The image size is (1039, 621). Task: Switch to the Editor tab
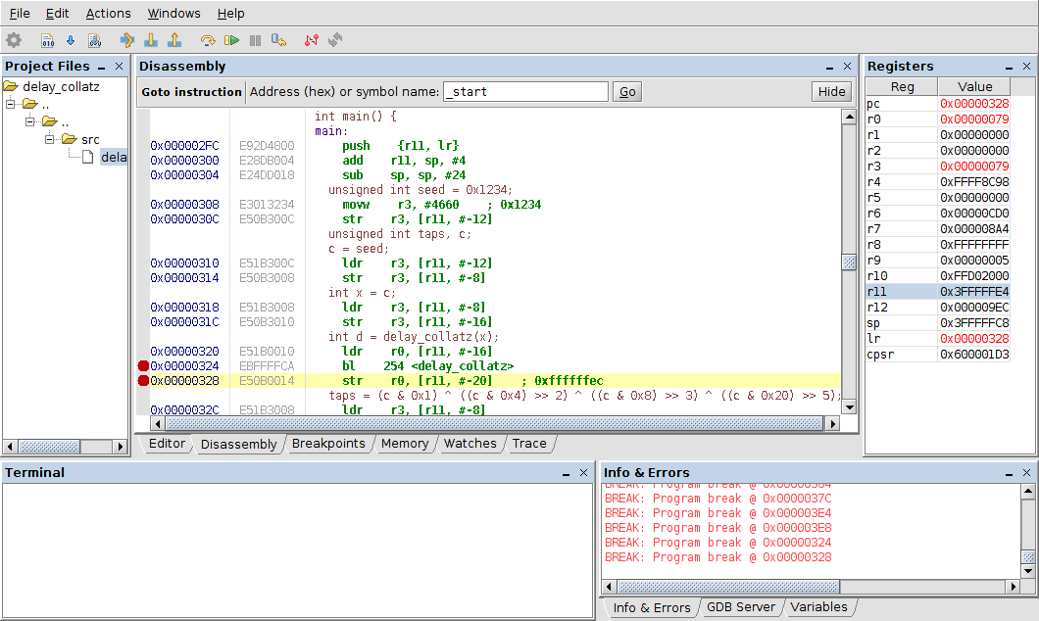tap(167, 444)
